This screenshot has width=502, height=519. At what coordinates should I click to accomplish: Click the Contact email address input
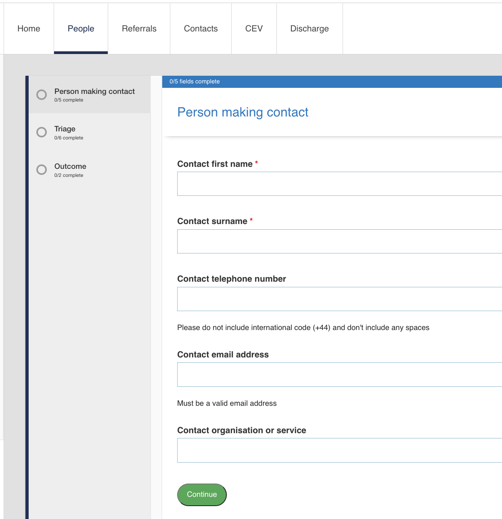(339, 375)
